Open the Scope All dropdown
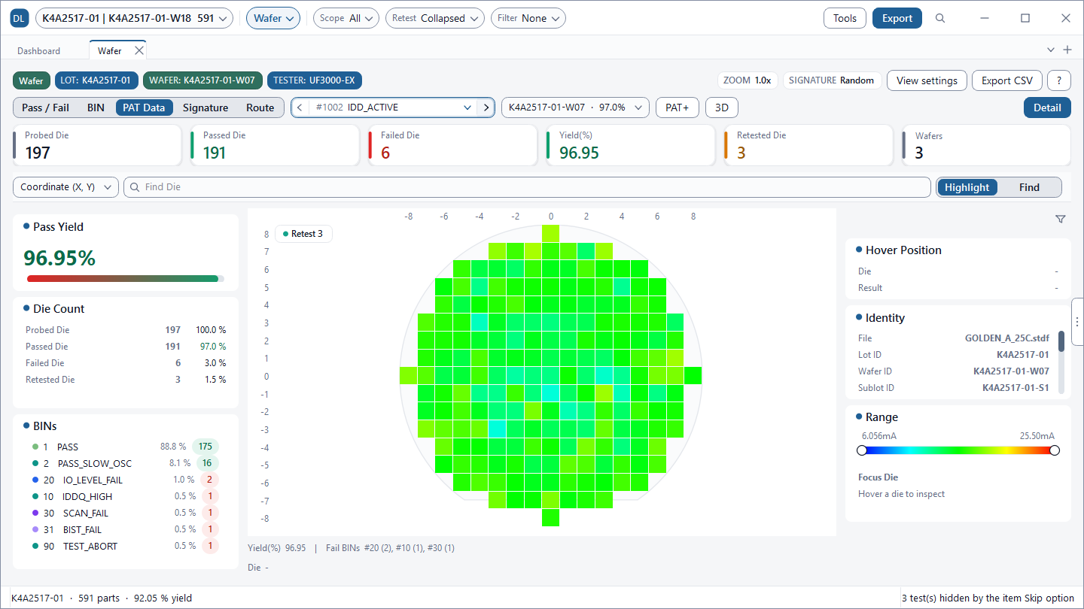 (346, 18)
